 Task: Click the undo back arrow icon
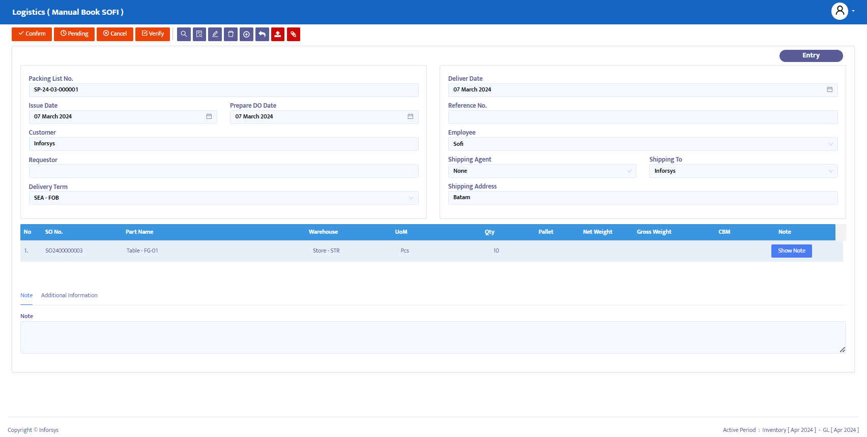pos(262,34)
